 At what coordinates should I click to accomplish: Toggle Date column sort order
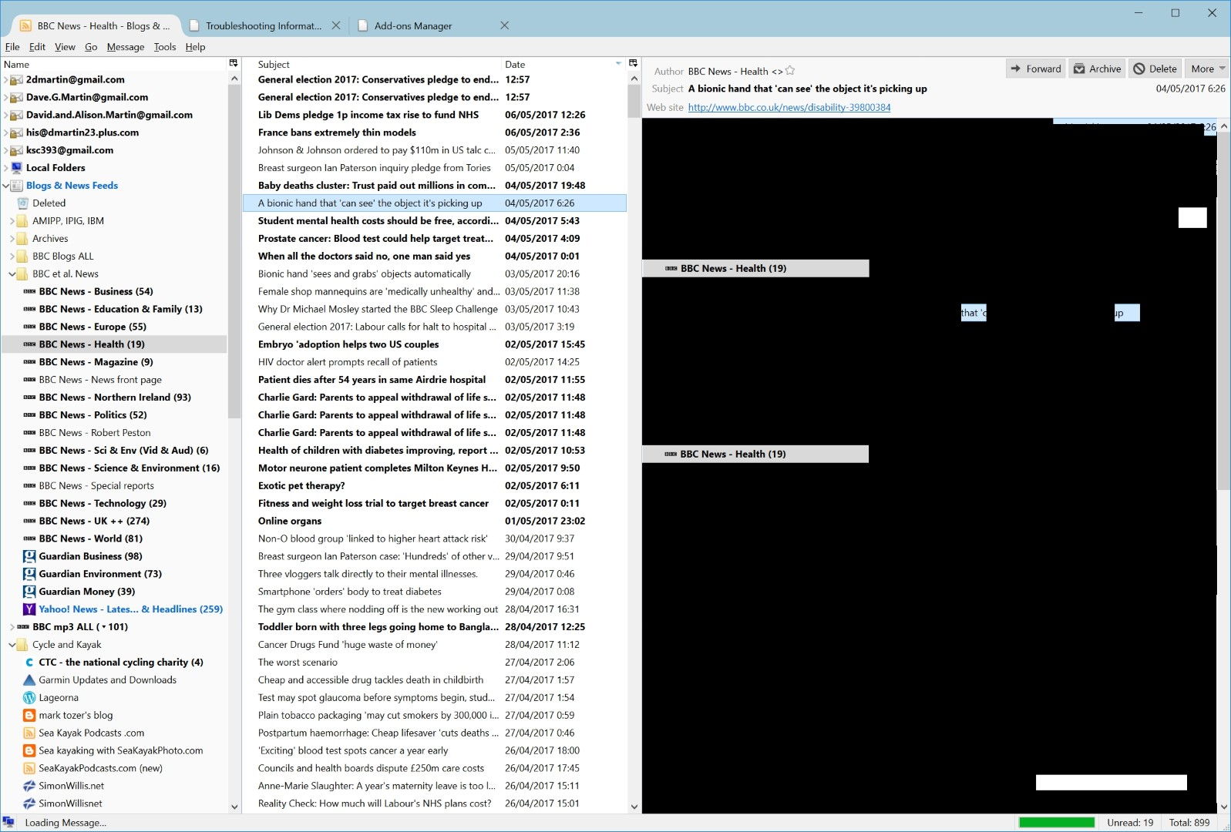561,65
